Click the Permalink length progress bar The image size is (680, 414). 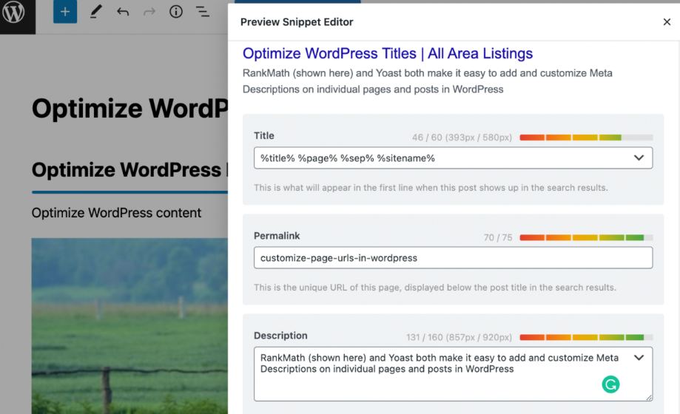(586, 237)
